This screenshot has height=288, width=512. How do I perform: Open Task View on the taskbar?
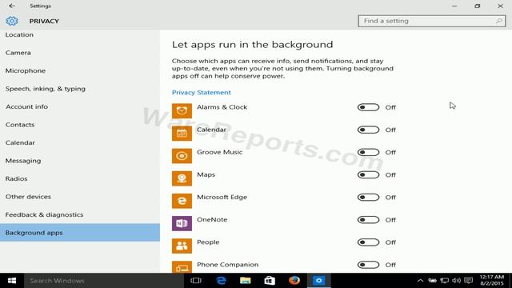[x=196, y=281]
